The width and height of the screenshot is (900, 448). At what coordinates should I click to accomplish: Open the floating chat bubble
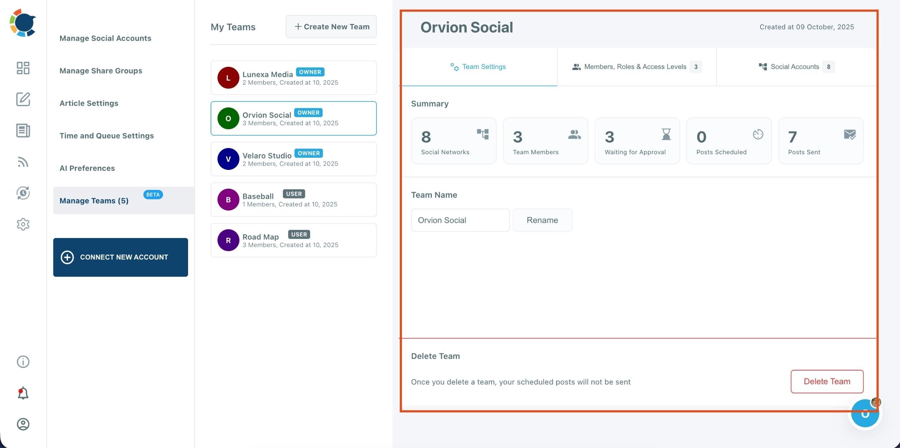pyautogui.click(x=865, y=414)
